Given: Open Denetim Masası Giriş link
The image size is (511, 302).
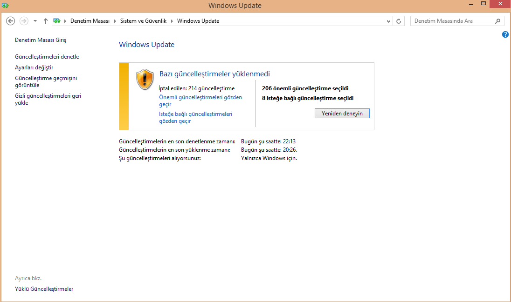Looking at the screenshot, I should (41, 40).
